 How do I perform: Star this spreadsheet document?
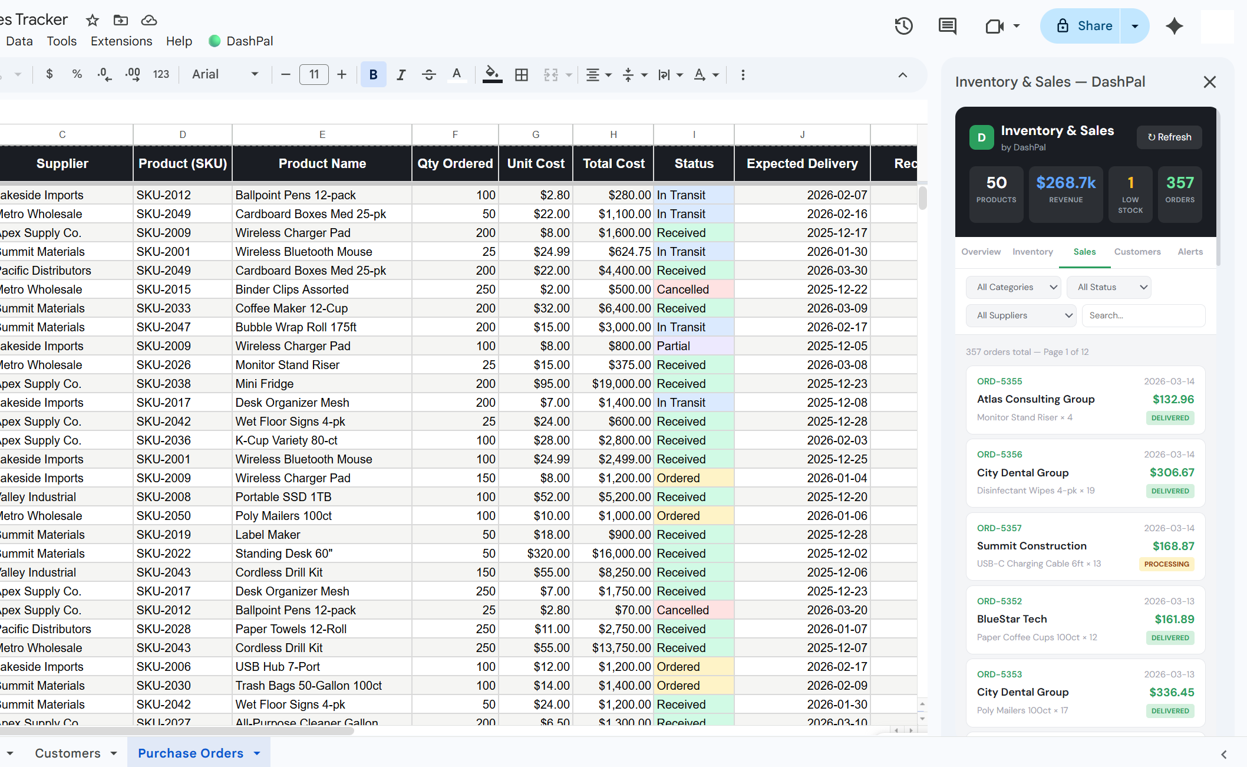point(92,20)
